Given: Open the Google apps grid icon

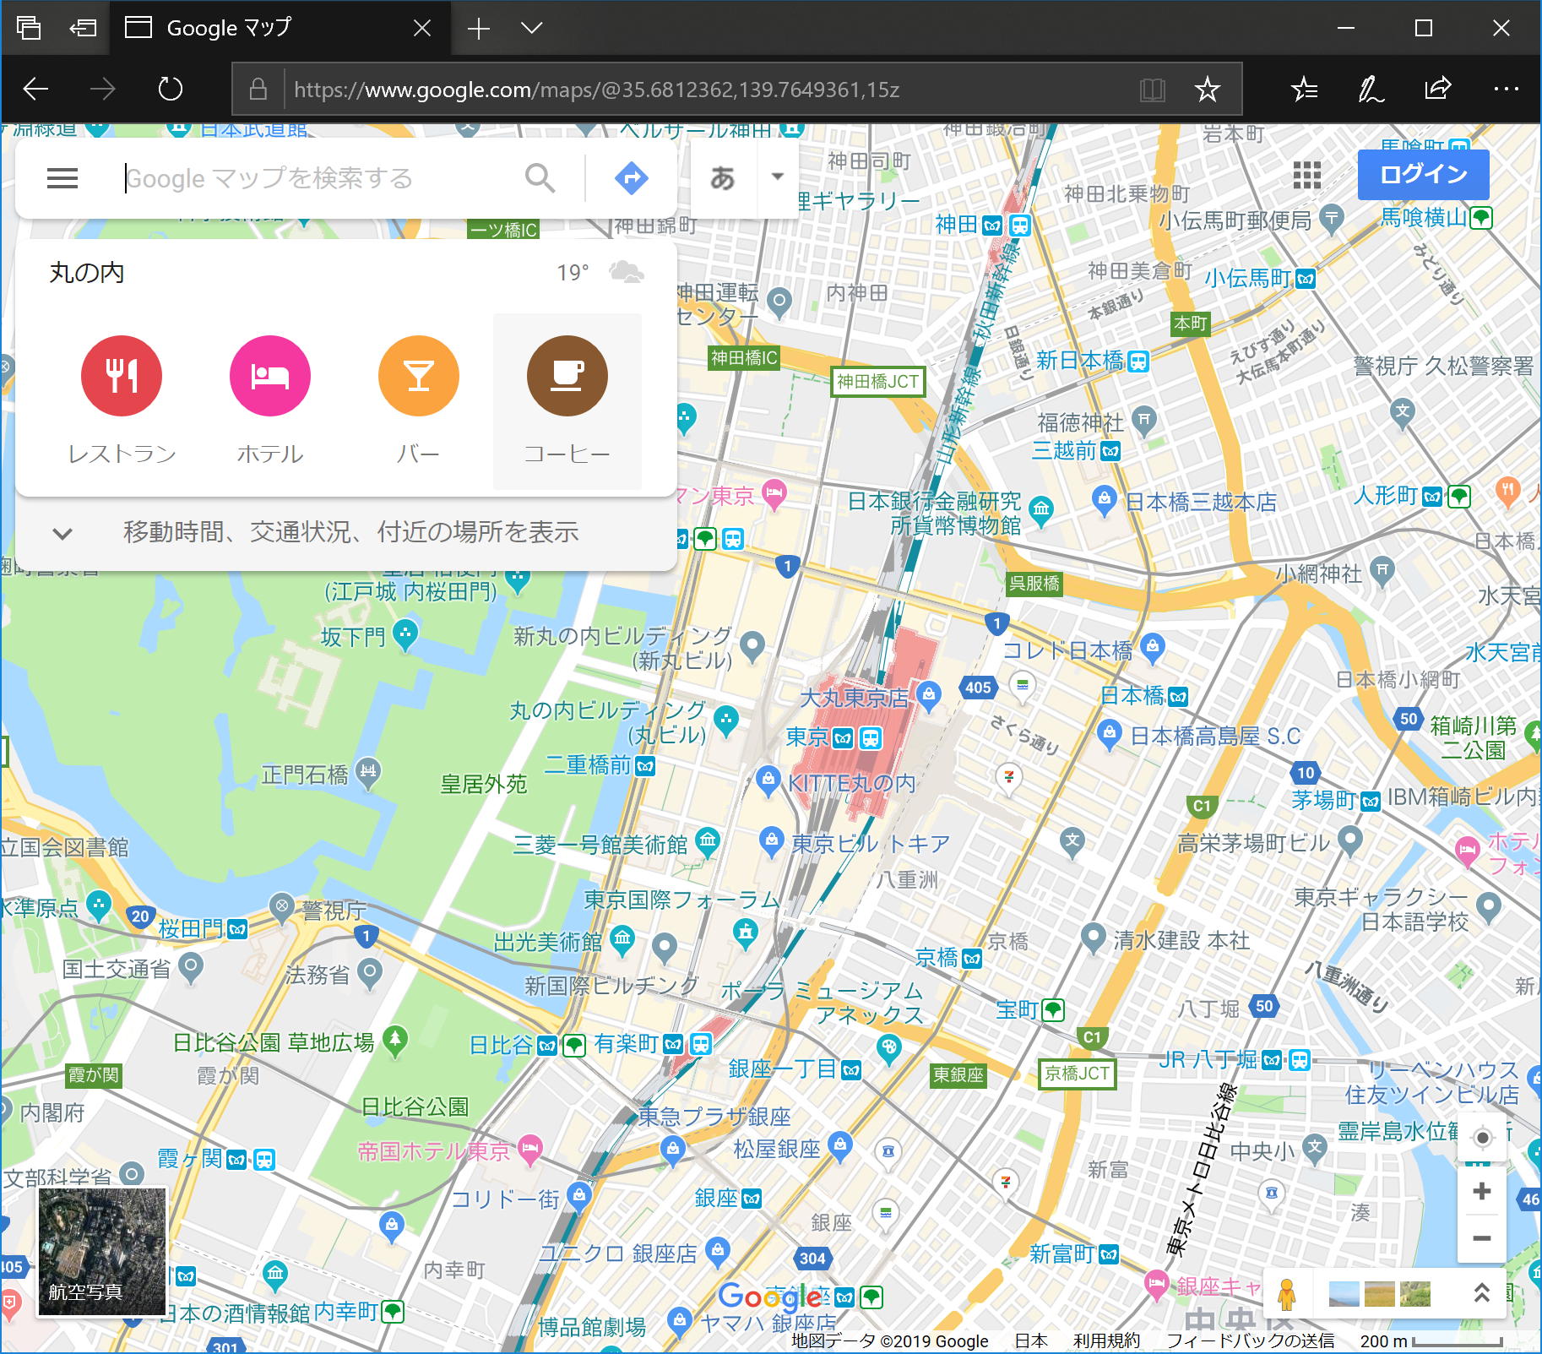Looking at the screenshot, I should click(1306, 175).
